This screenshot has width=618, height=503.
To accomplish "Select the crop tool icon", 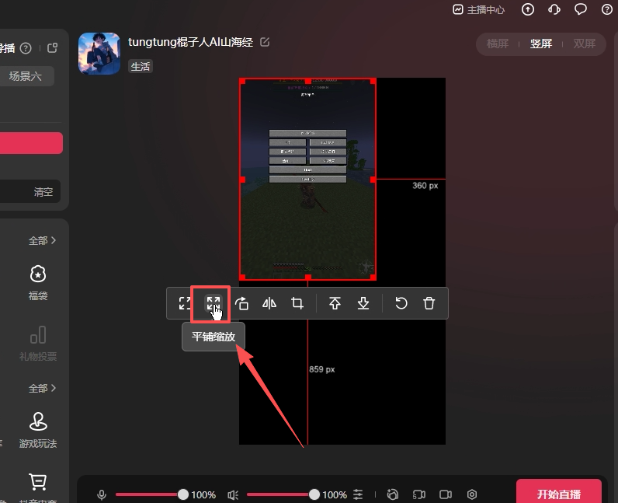I will click(x=297, y=303).
